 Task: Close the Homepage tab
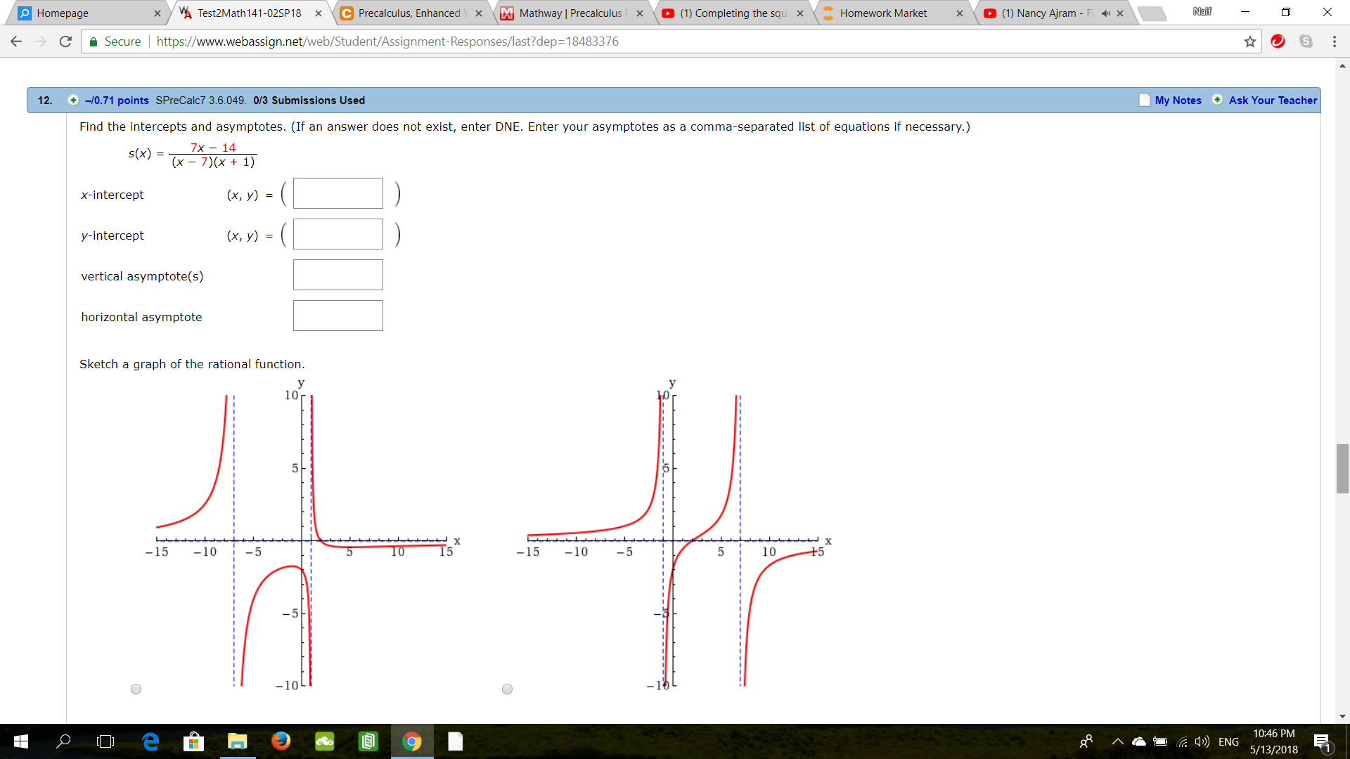coord(157,13)
